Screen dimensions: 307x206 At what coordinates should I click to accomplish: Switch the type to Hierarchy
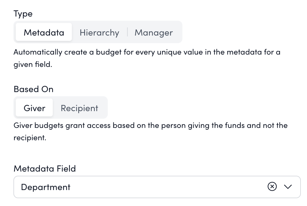click(99, 32)
